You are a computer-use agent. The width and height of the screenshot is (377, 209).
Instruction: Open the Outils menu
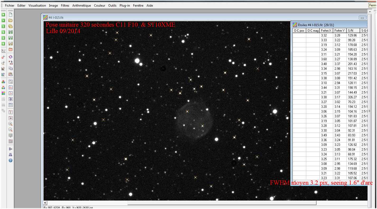point(112,6)
